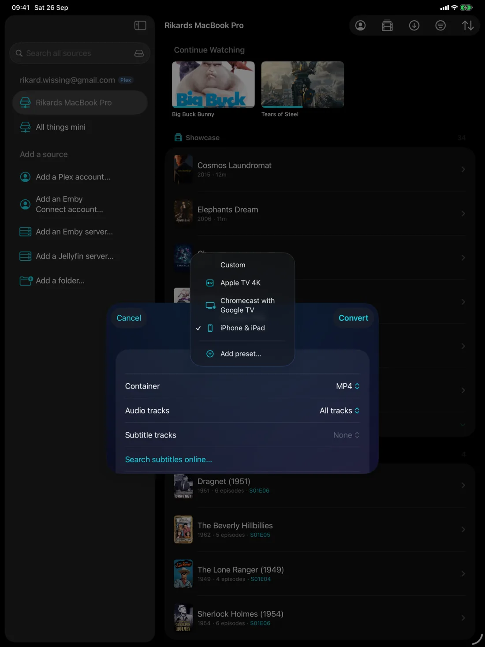This screenshot has width=485, height=647.
Task: Open the account profile icon in toolbar
Action: [x=361, y=26]
